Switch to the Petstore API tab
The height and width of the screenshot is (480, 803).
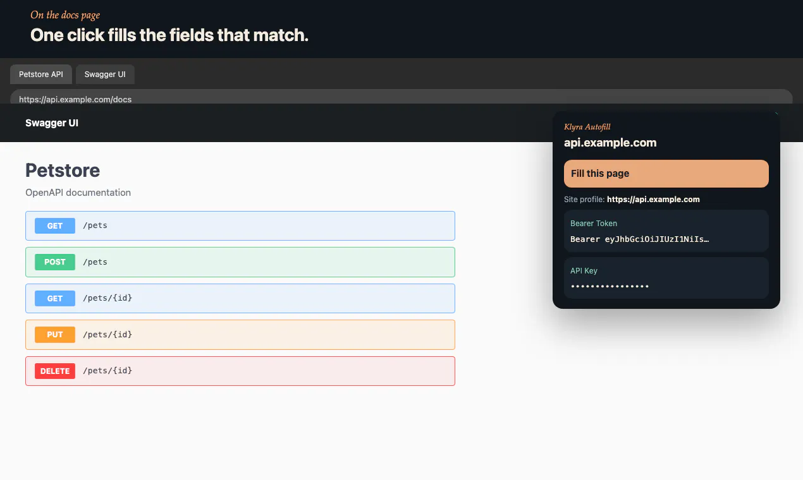coord(41,75)
